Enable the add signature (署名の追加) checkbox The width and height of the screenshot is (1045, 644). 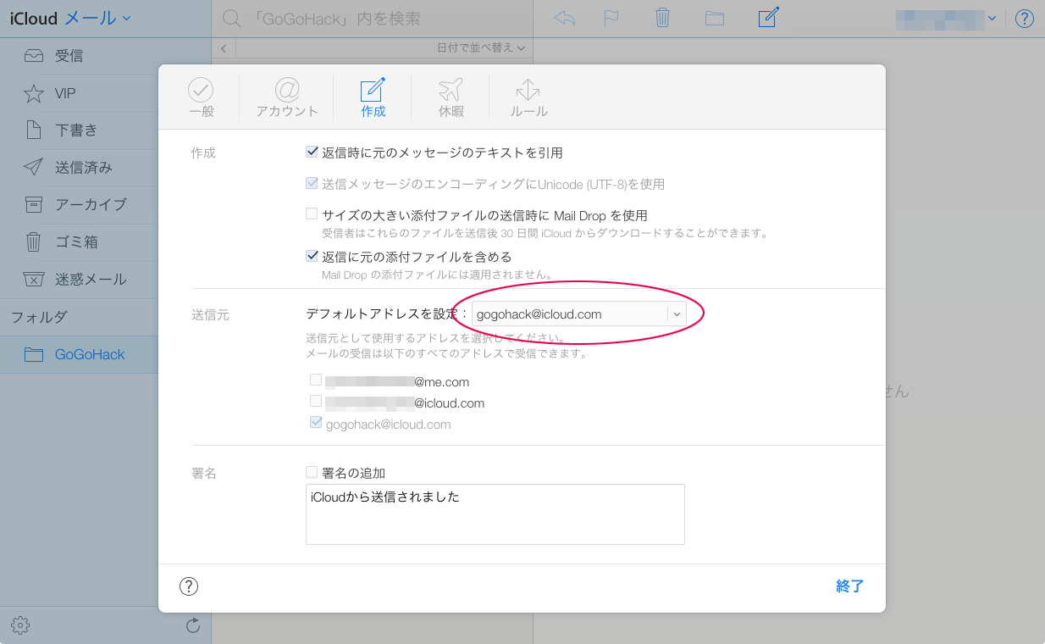click(312, 472)
